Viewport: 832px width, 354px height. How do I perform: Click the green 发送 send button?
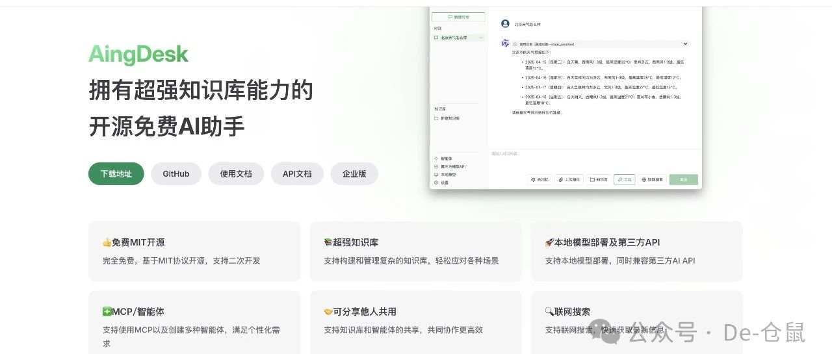coord(684,179)
